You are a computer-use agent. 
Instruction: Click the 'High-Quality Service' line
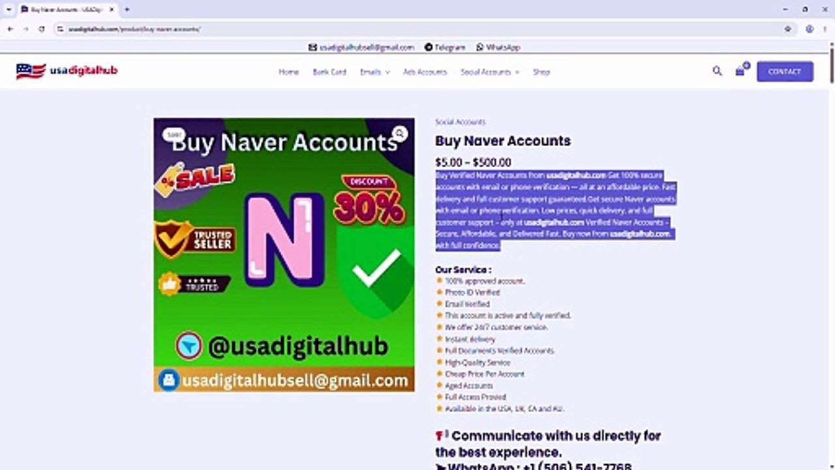click(x=478, y=362)
